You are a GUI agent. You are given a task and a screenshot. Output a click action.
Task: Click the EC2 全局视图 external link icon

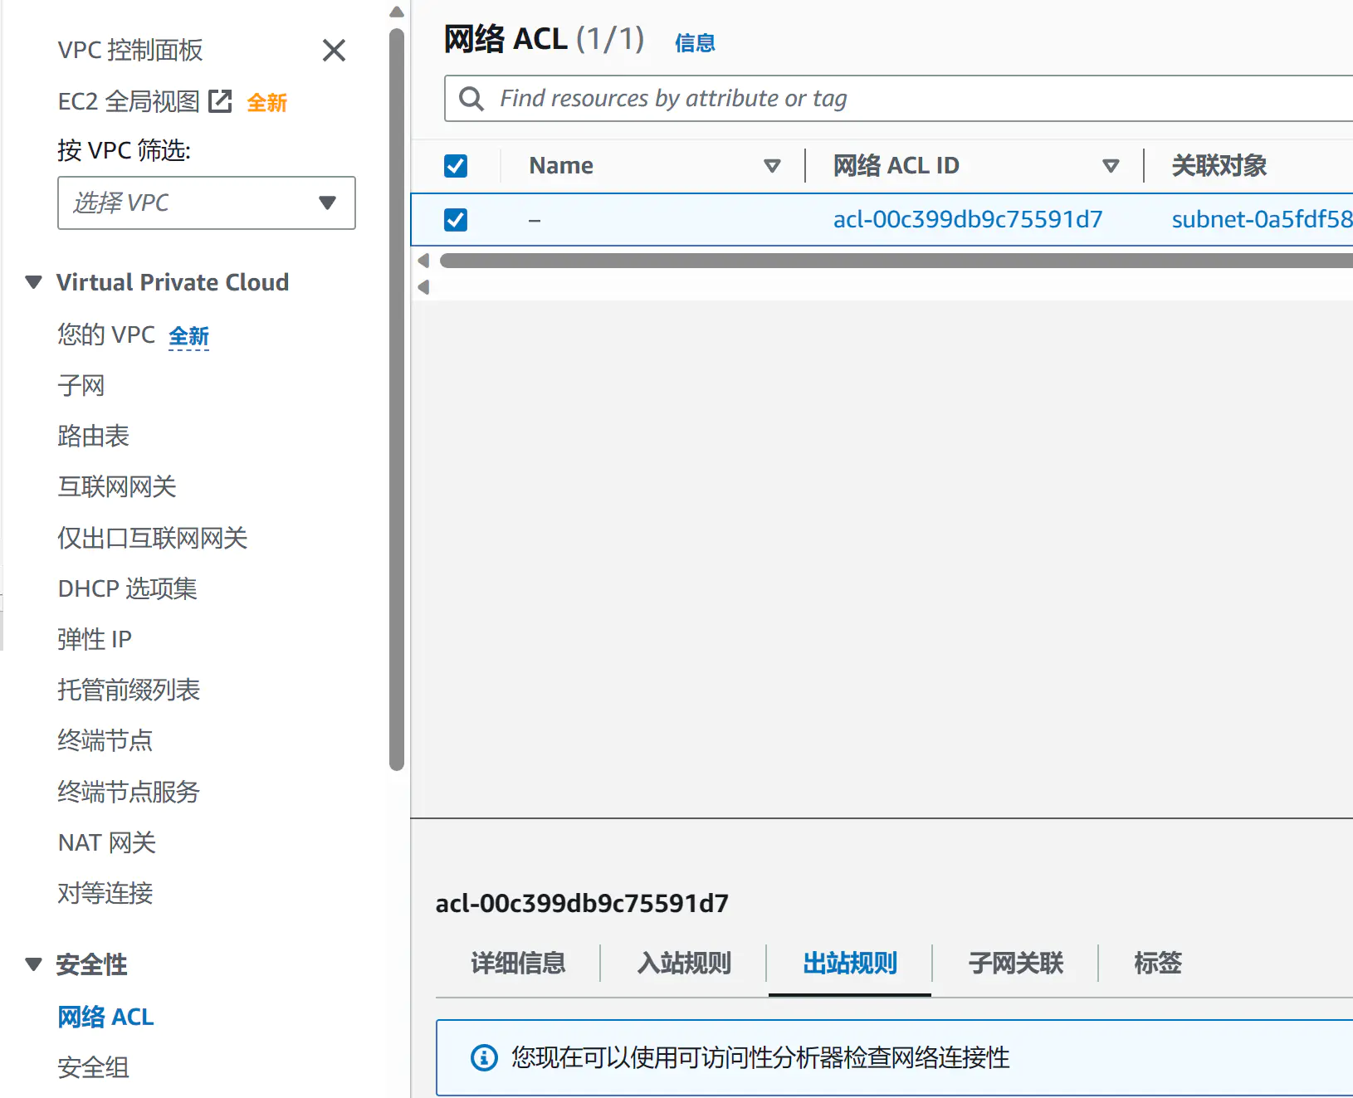(x=220, y=101)
